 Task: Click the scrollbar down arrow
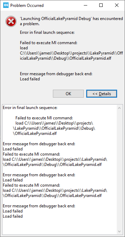pos(120,231)
